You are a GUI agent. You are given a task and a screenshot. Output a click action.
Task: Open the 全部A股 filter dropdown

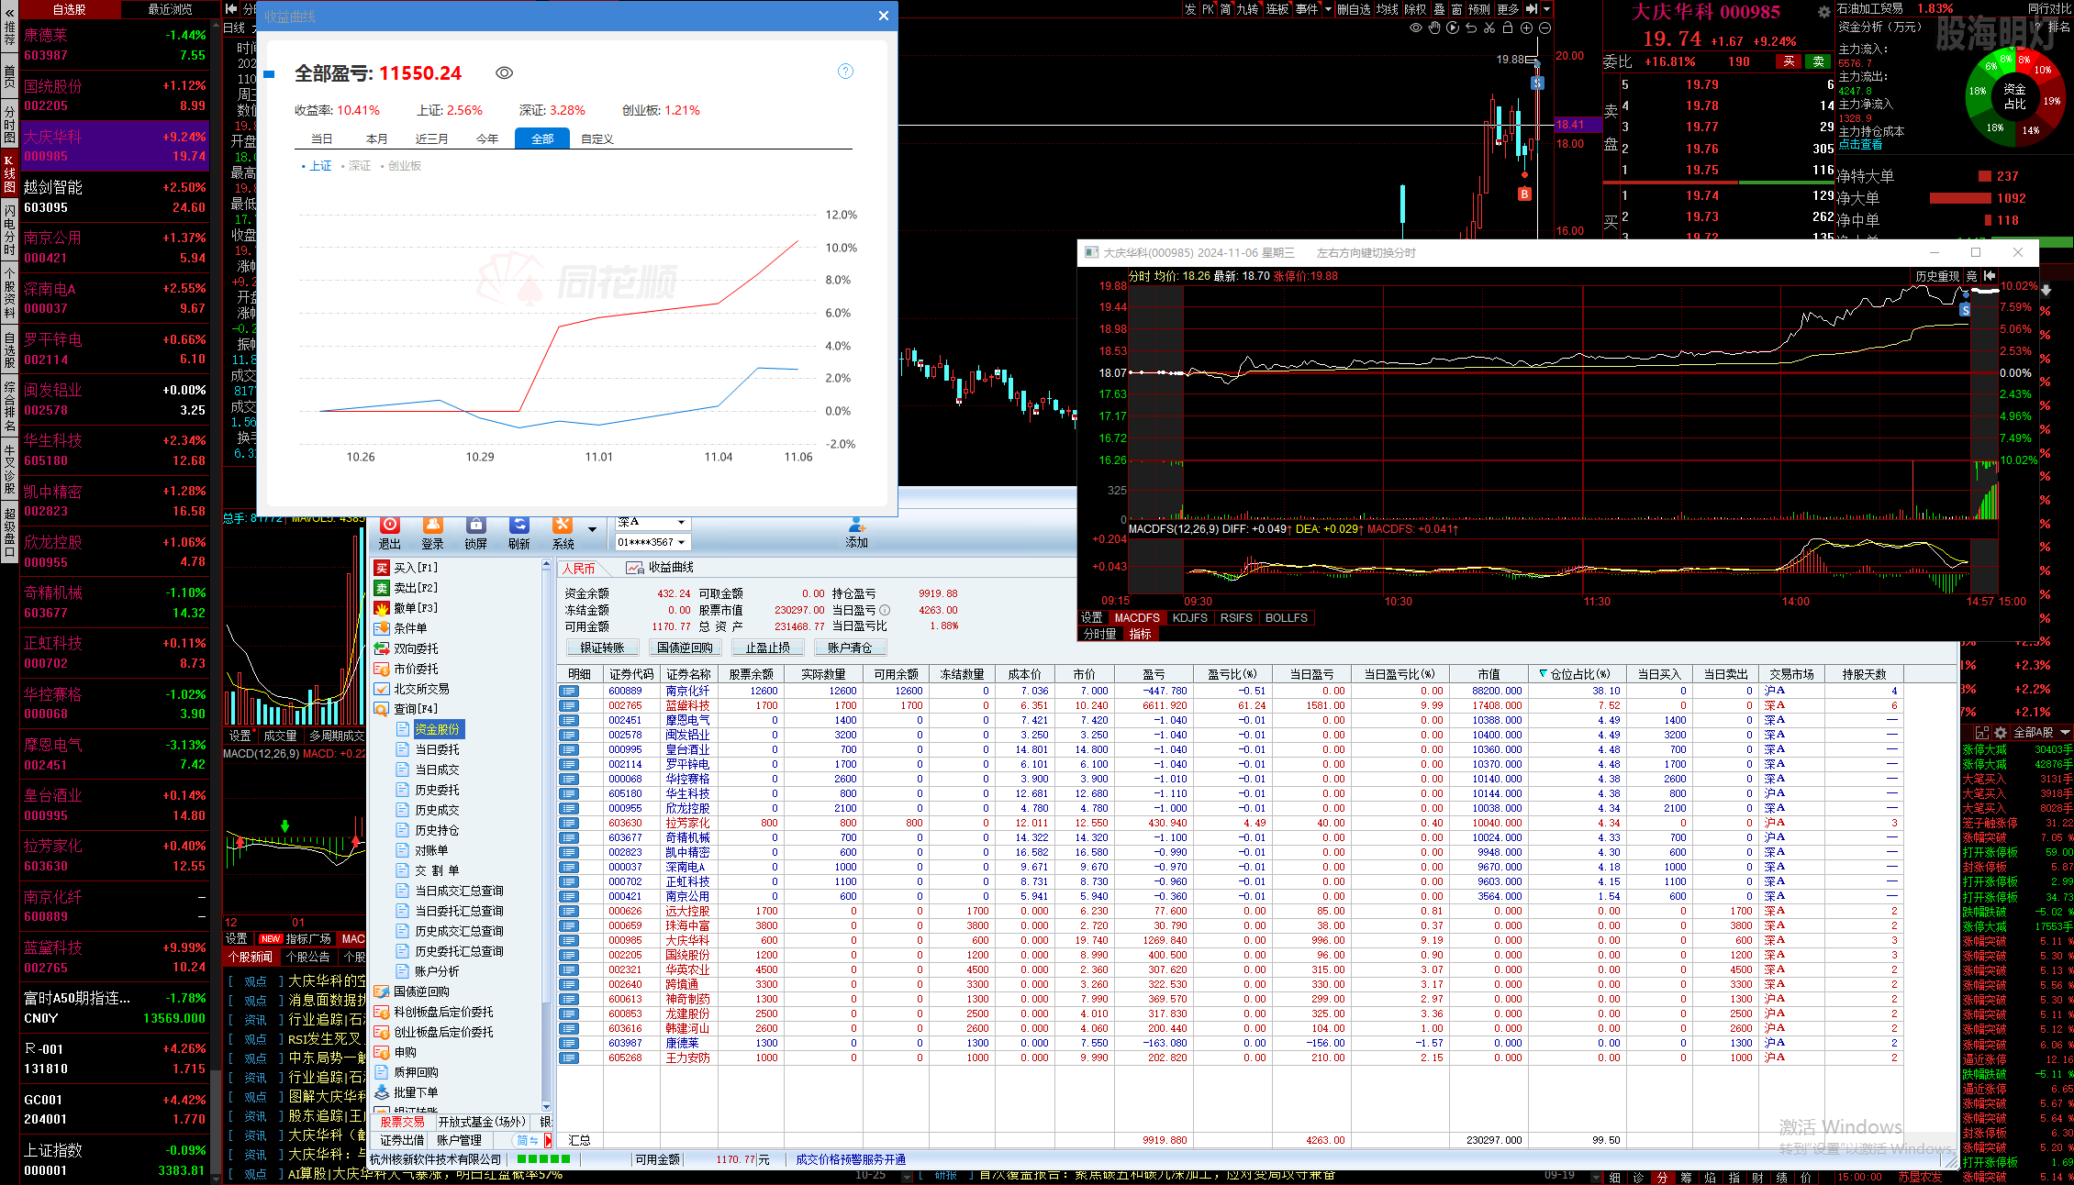[x=2041, y=733]
